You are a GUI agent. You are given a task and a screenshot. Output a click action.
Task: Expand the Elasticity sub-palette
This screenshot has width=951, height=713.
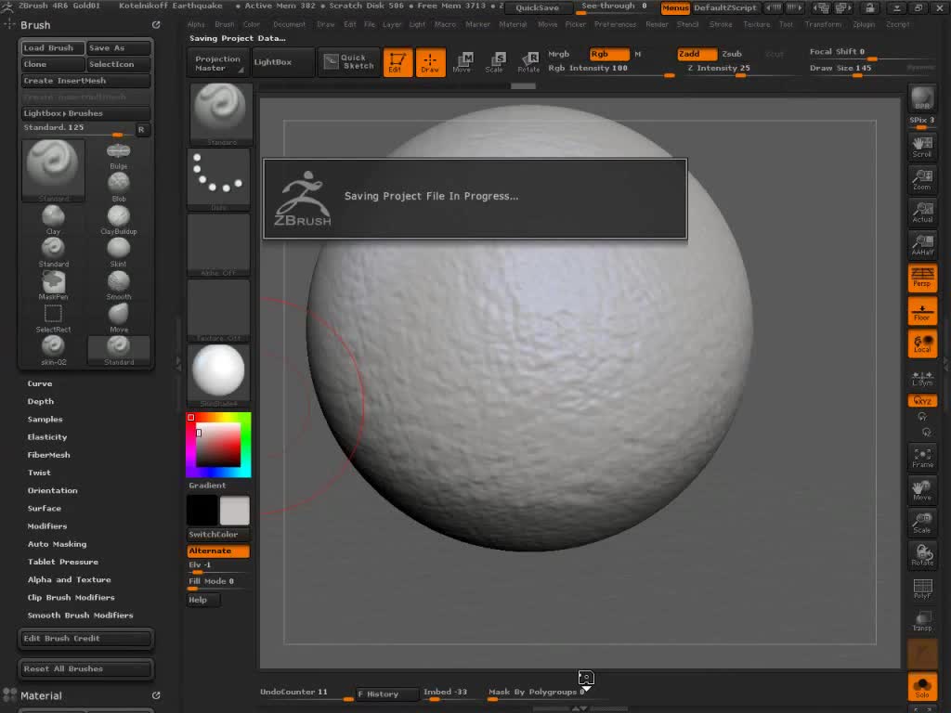(x=47, y=437)
